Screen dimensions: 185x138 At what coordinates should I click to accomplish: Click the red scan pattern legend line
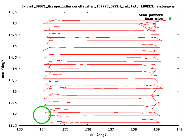170,15
